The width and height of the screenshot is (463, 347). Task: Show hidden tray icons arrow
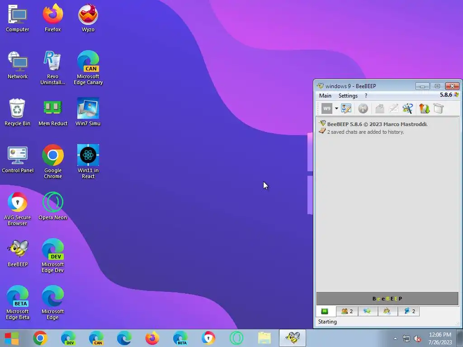coord(395,338)
